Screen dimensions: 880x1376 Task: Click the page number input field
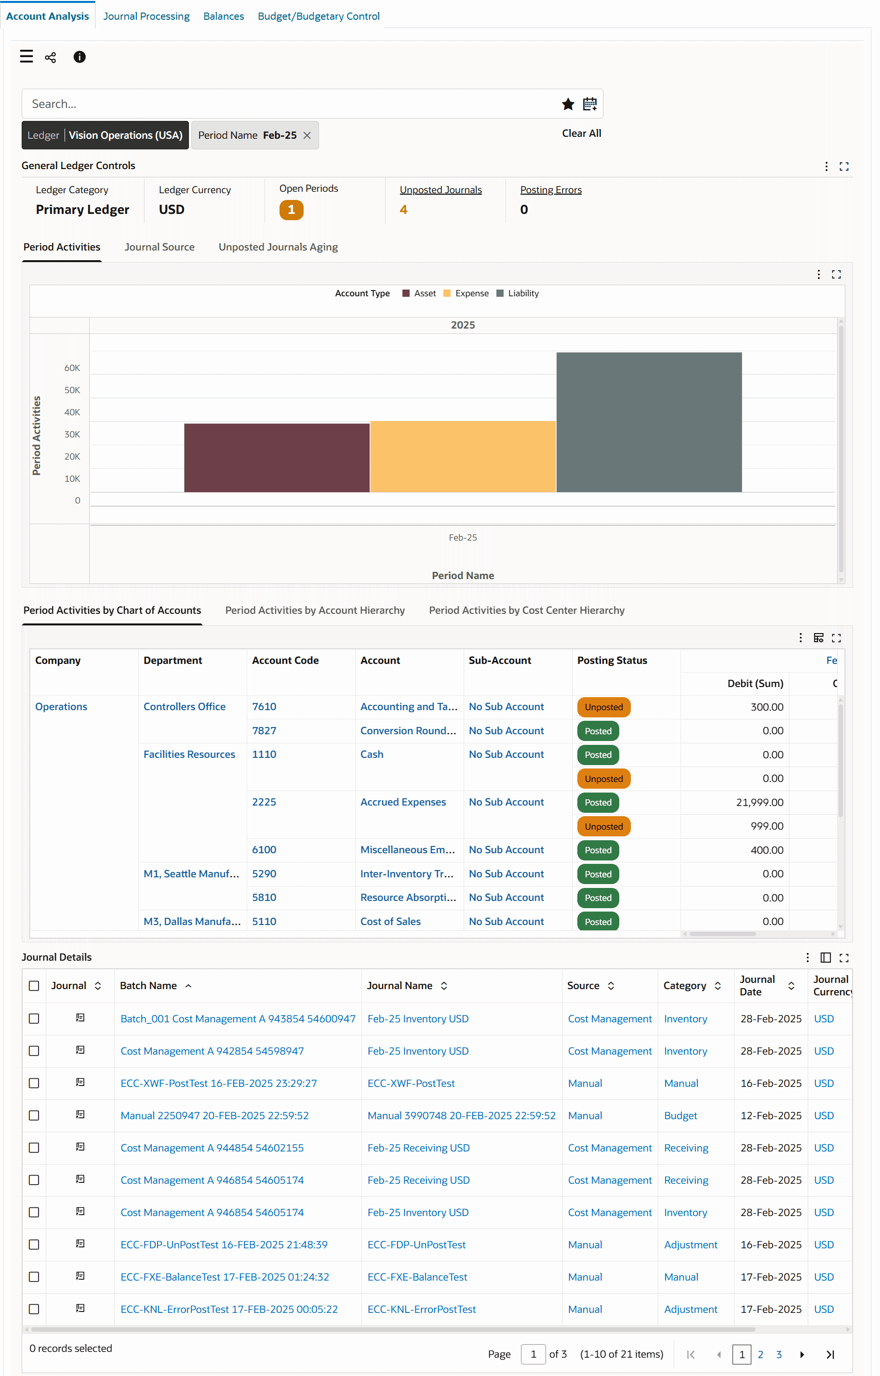(533, 1354)
